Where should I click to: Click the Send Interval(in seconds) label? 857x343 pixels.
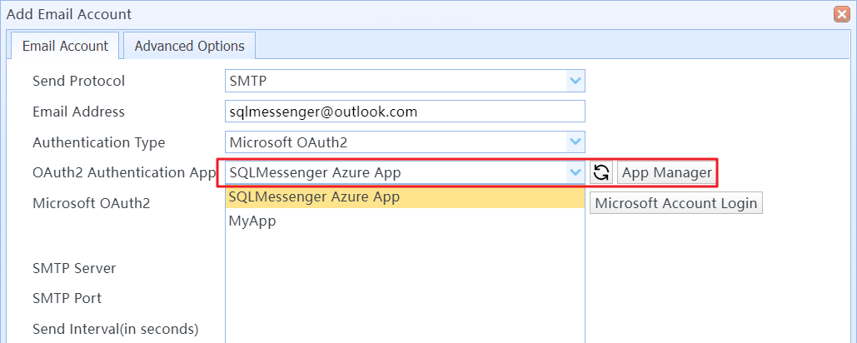pos(115,329)
